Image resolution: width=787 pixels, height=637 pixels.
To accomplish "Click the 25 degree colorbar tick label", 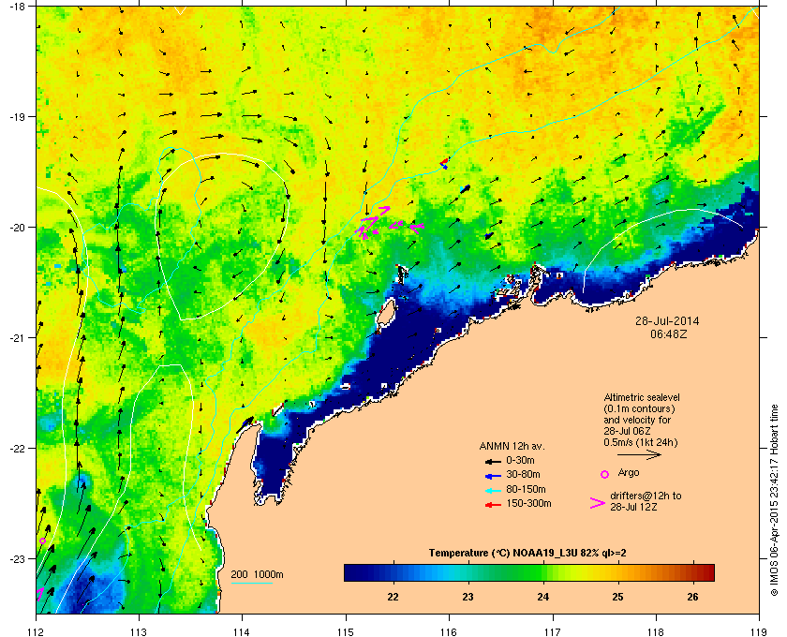I will click(x=617, y=597).
